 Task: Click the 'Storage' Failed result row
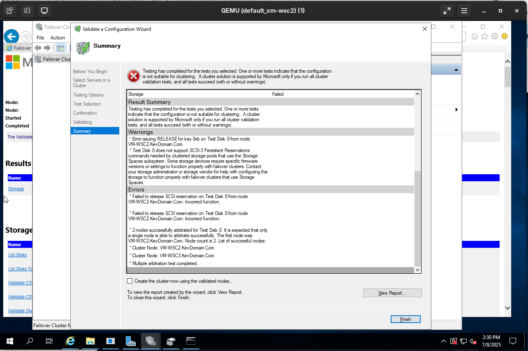coord(271,94)
